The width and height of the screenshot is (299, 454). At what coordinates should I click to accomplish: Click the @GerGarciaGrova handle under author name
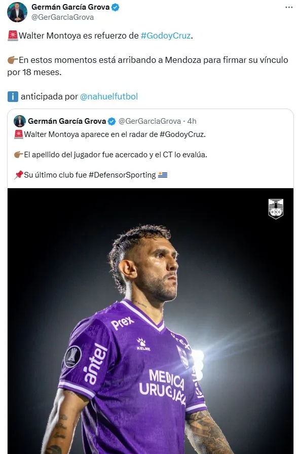click(x=62, y=17)
